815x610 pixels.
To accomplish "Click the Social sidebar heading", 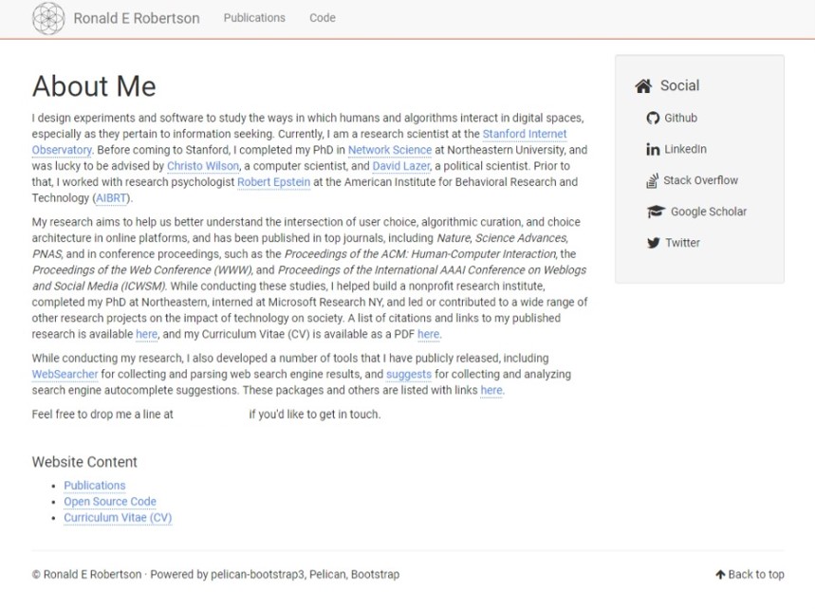I will coord(680,85).
